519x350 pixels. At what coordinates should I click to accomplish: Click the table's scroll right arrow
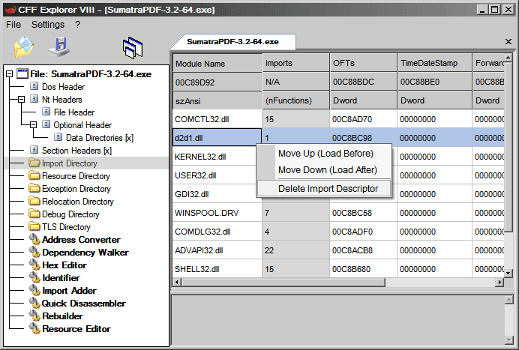tap(499, 283)
